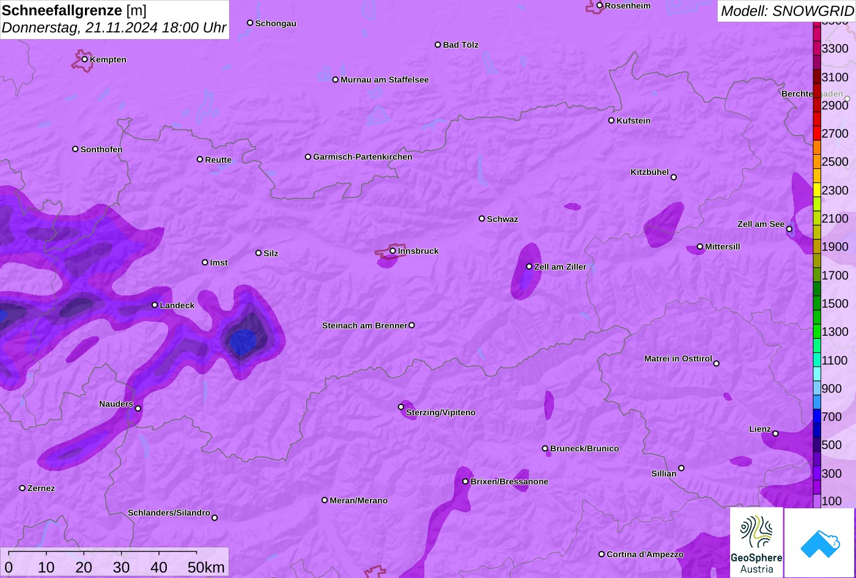Select the Sterzing/Vipiteno marker

point(401,407)
